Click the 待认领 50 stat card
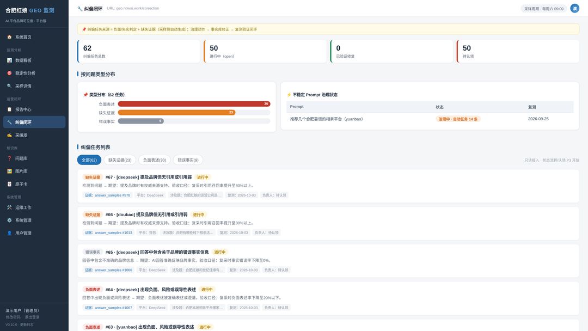This screenshot has height=331, width=588. coord(518,51)
